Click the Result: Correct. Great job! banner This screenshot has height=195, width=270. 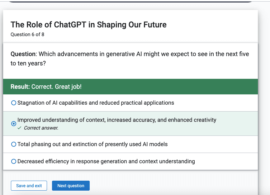[x=130, y=87]
